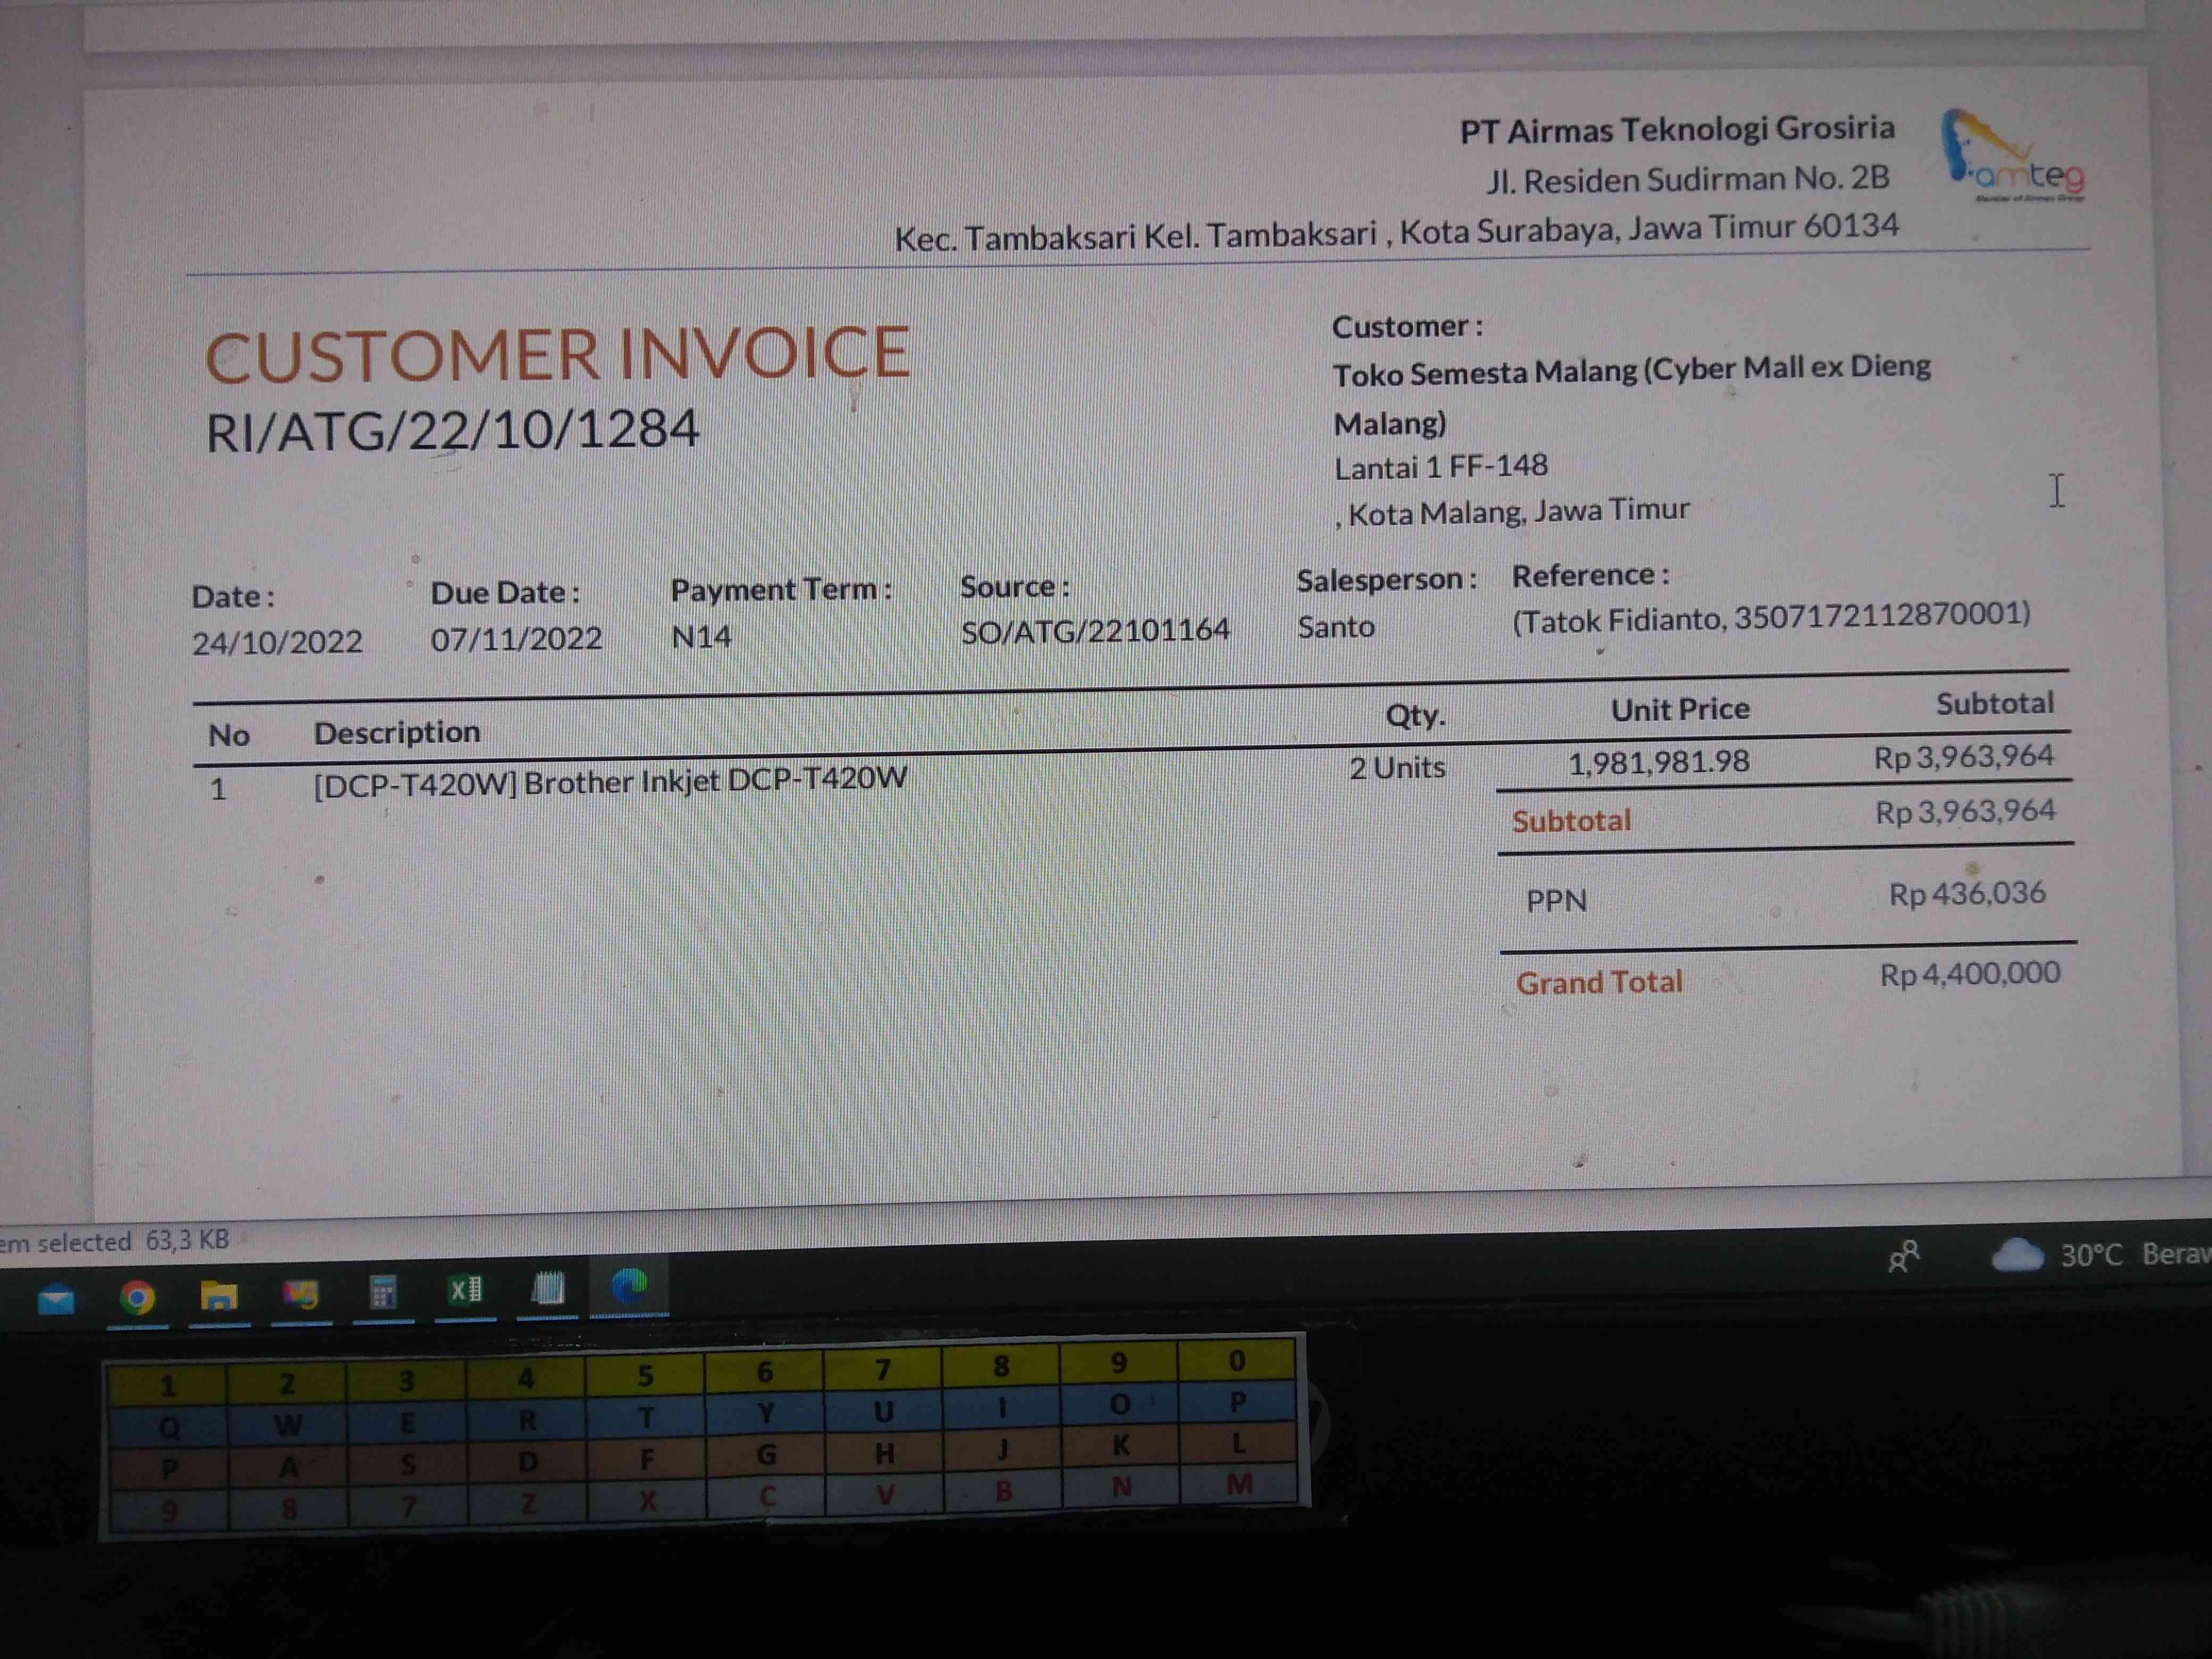
Task: Click the PPN amount Rp 436,036
Action: [1967, 893]
